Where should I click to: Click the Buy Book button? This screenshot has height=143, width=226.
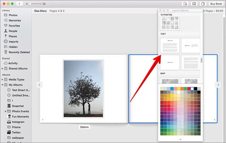coord(216,4)
